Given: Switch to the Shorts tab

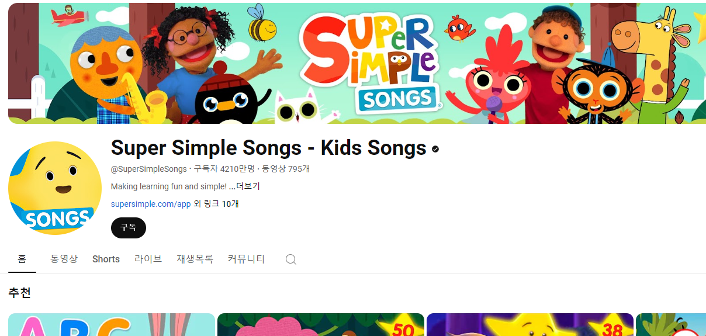Looking at the screenshot, I should [106, 259].
